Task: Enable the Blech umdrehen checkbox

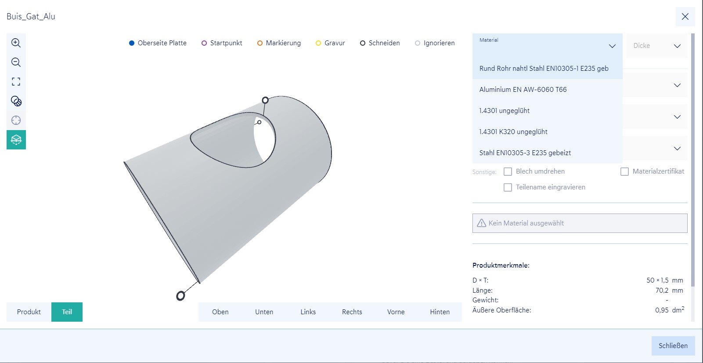Action: click(x=508, y=171)
